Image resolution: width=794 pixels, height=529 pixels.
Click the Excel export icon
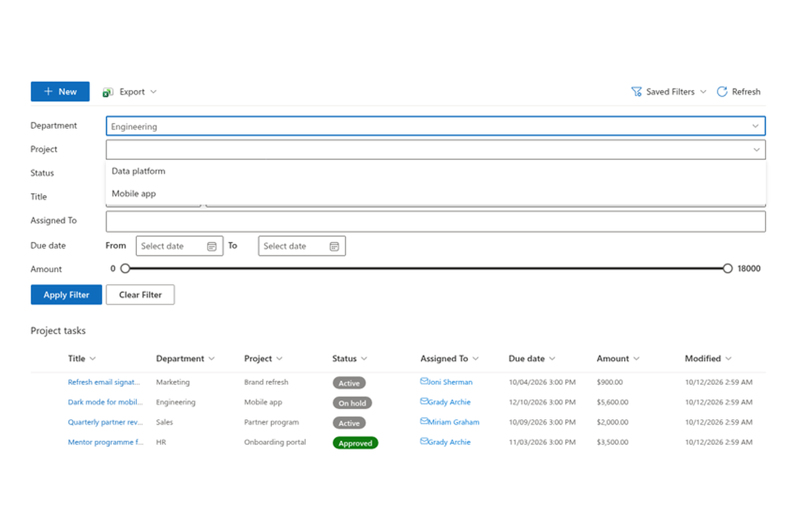[108, 92]
